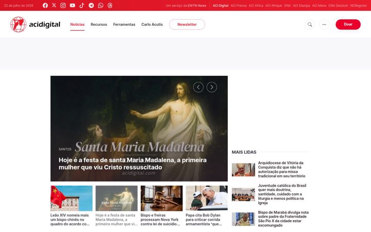Open the Ferramentas menu
The height and width of the screenshot is (232, 371).
[x=124, y=24]
